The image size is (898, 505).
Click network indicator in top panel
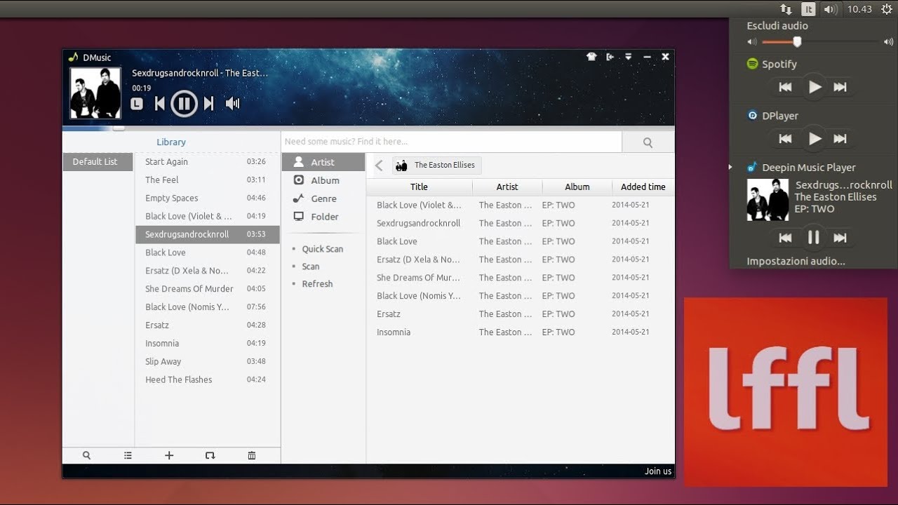[786, 9]
